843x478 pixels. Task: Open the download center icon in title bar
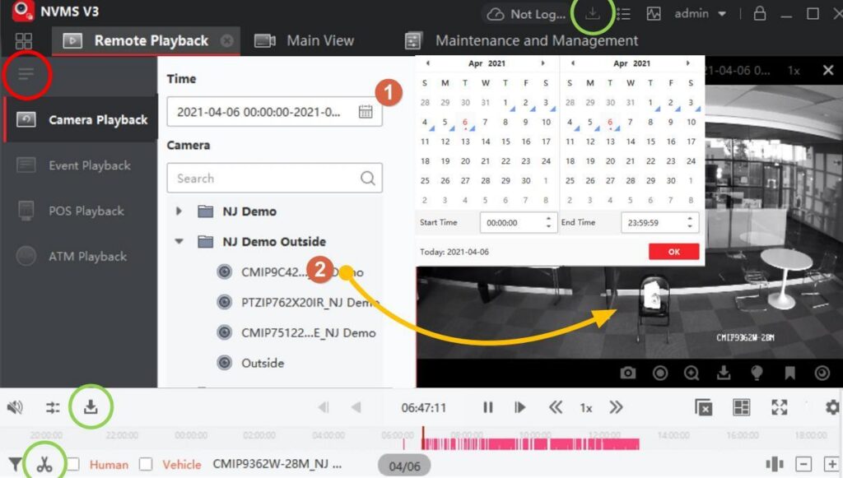coord(592,13)
